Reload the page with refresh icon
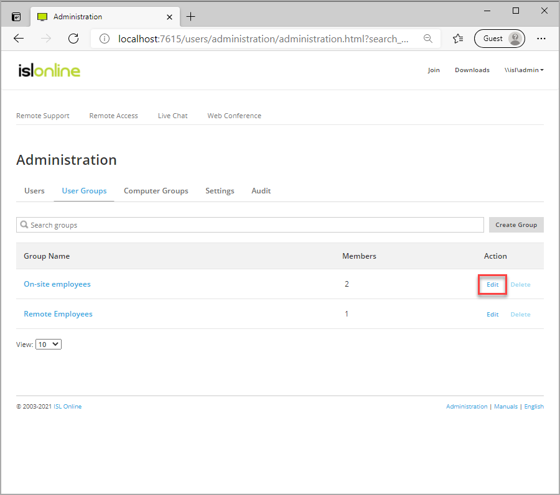This screenshot has width=560, height=495. (x=73, y=39)
